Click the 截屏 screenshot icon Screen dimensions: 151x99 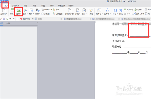[x=31, y=10]
